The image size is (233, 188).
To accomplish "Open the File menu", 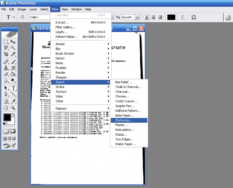I will click(3, 9).
